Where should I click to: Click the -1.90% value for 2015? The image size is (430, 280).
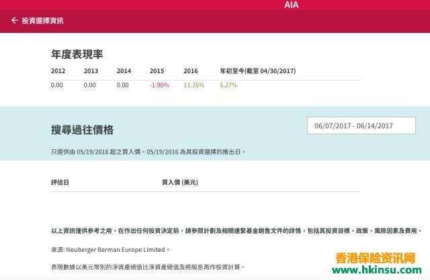(x=159, y=85)
